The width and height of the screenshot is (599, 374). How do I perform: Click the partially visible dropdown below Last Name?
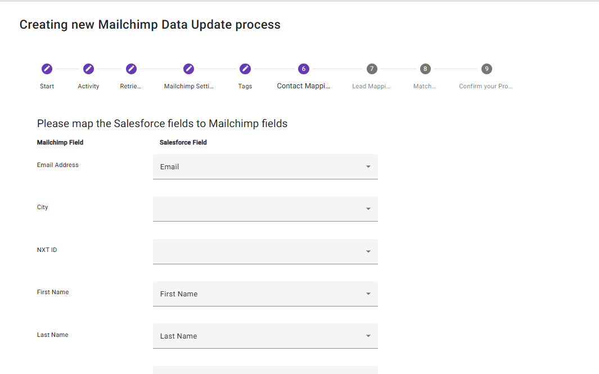265,370
